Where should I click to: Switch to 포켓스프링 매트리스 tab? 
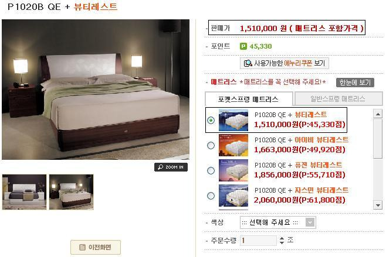click(x=248, y=100)
